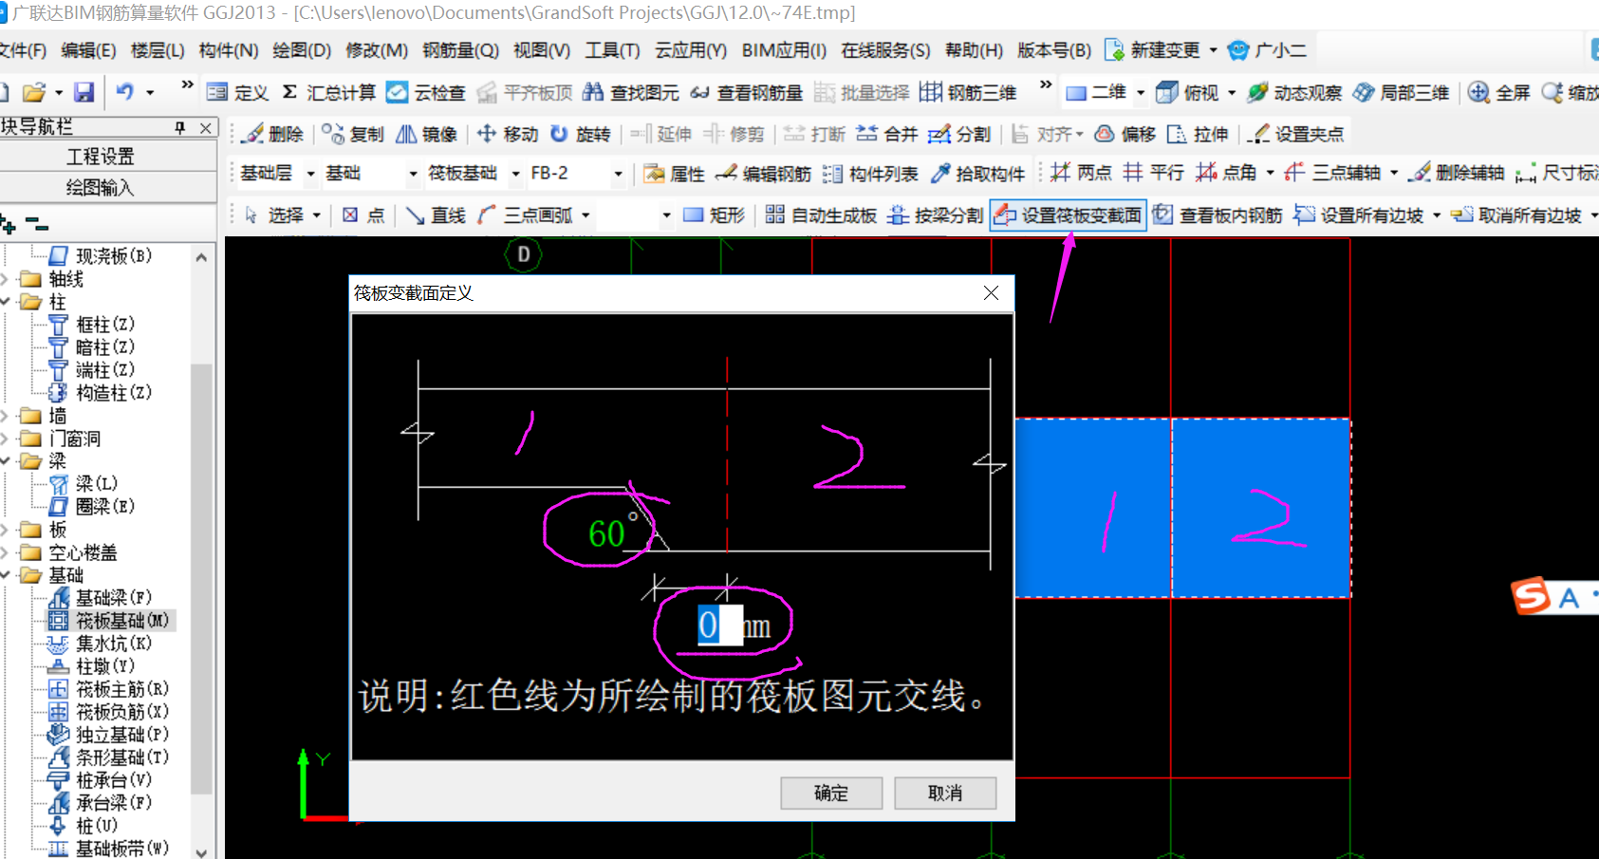
Task: Click 取消 in the raft section dialog
Action: point(945,794)
